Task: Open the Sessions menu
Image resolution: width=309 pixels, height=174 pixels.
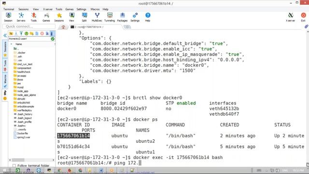Action: point(24,9)
